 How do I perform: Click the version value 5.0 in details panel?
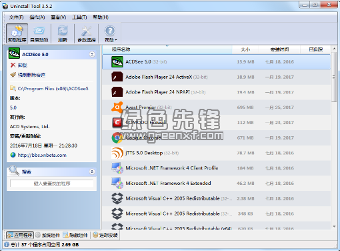click(x=13, y=107)
